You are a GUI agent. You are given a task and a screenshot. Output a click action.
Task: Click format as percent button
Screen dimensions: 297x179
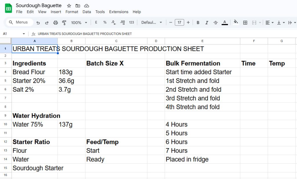(x=105, y=23)
